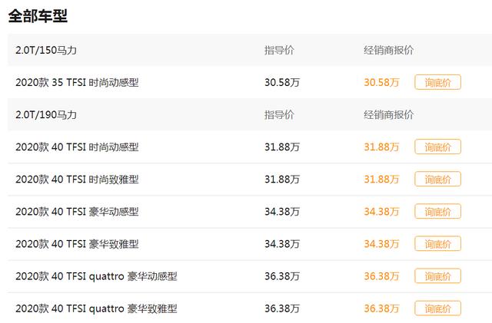
Task: Click guide price for quattro 豪华动感型
Action: pyautogui.click(x=282, y=276)
